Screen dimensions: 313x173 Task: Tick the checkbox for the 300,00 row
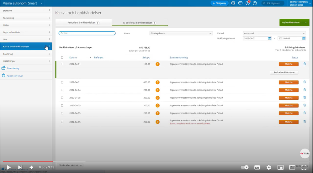pyautogui.click(x=62, y=106)
